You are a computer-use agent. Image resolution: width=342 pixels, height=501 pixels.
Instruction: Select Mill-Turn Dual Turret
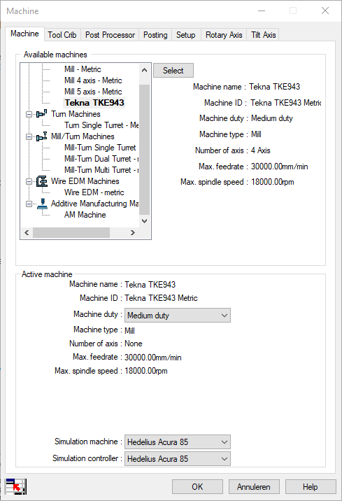(101, 159)
